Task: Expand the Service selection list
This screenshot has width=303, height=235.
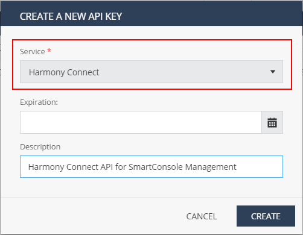Action: coord(151,72)
